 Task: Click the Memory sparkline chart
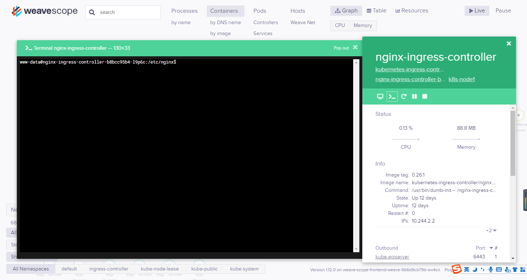click(x=466, y=139)
